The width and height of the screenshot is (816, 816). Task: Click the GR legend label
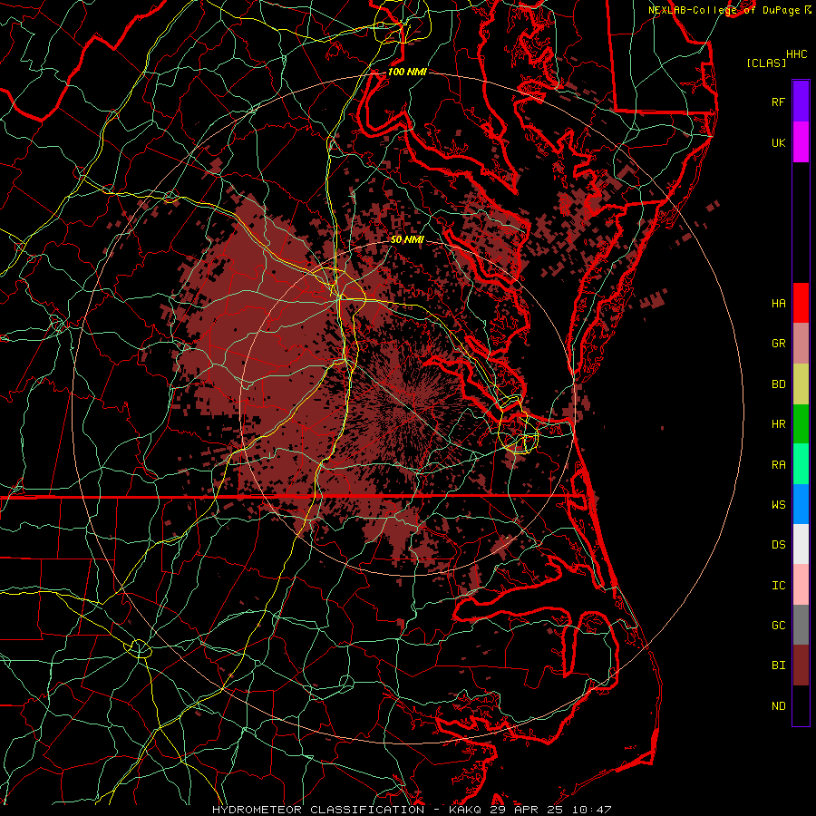[778, 344]
